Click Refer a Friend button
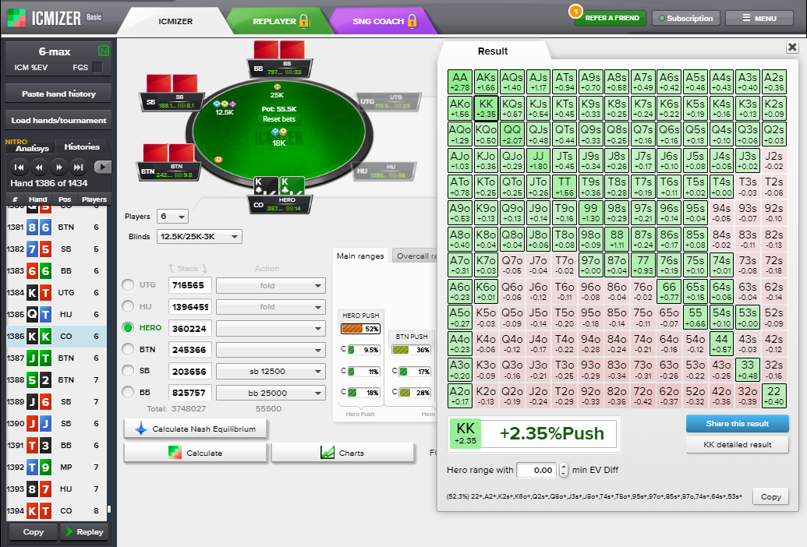The image size is (807, 547). pos(612,18)
